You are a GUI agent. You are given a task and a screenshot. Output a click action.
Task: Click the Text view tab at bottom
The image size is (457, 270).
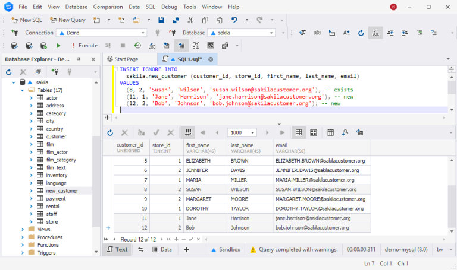[x=117, y=249]
